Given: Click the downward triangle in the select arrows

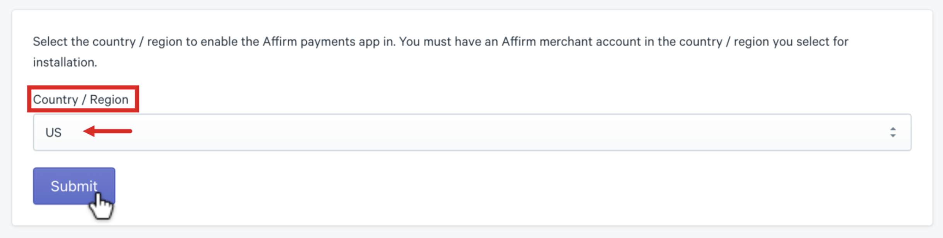Looking at the screenshot, I should (x=893, y=136).
